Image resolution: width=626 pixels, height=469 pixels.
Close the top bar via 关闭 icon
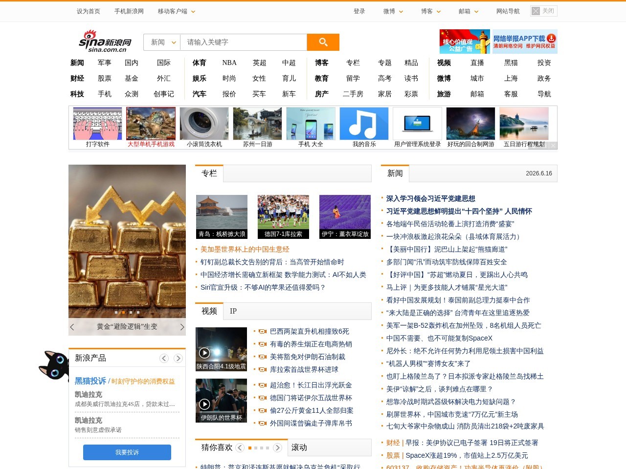click(x=543, y=11)
